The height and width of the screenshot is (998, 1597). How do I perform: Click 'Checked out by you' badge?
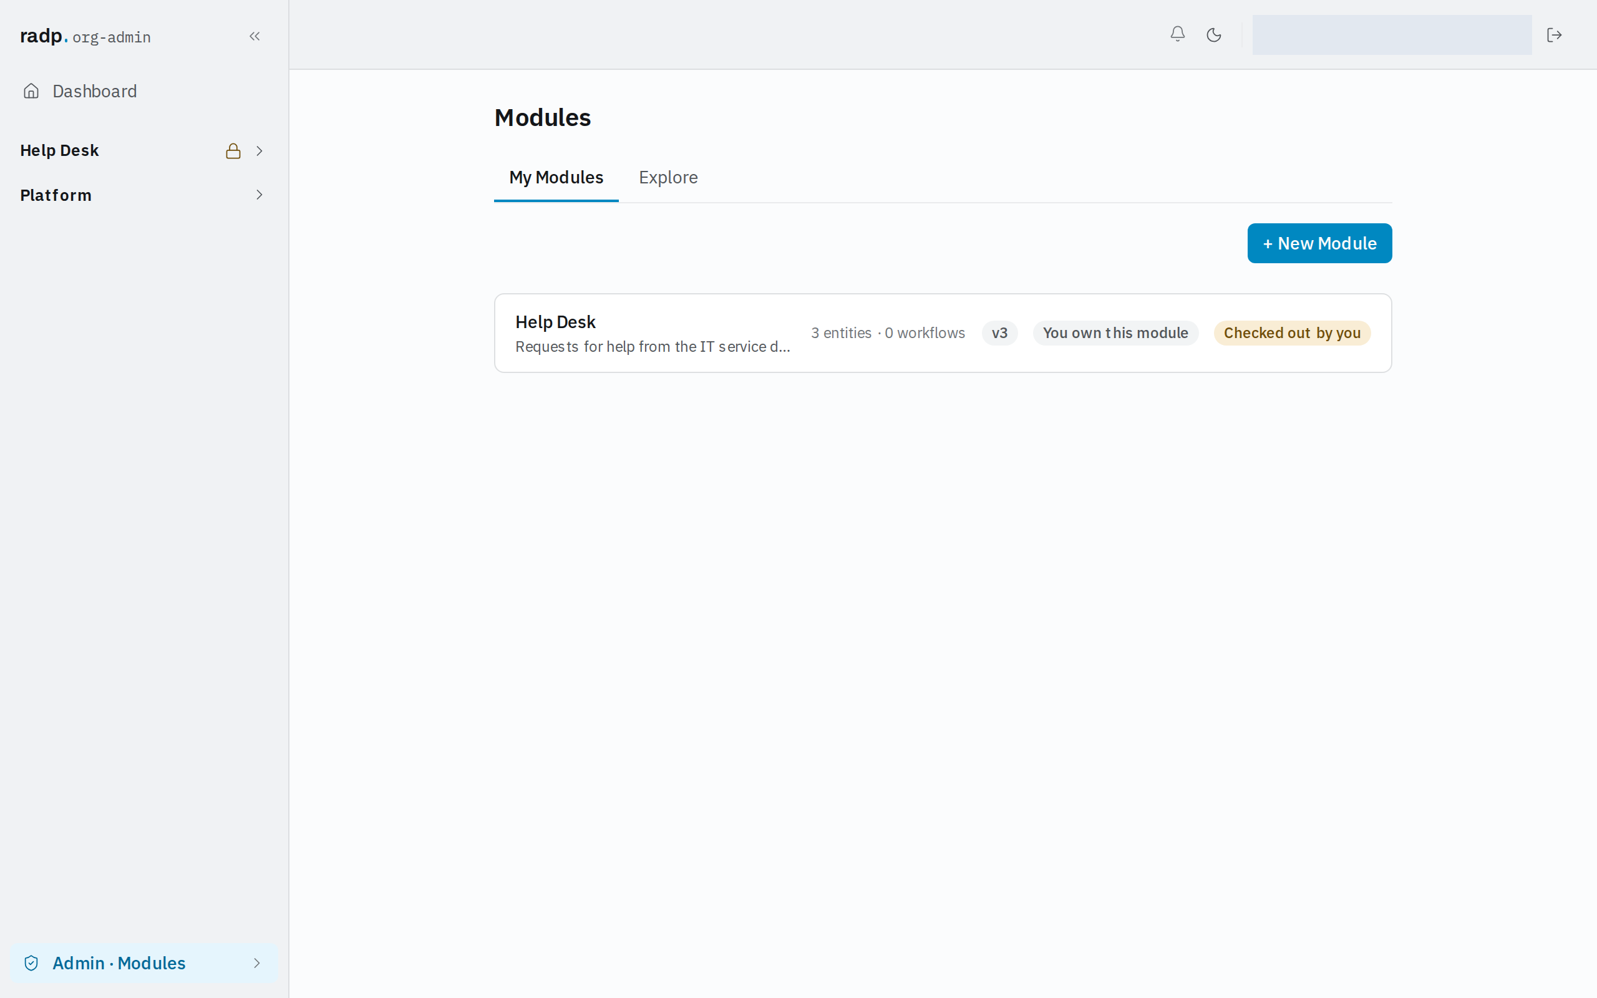[x=1292, y=333]
